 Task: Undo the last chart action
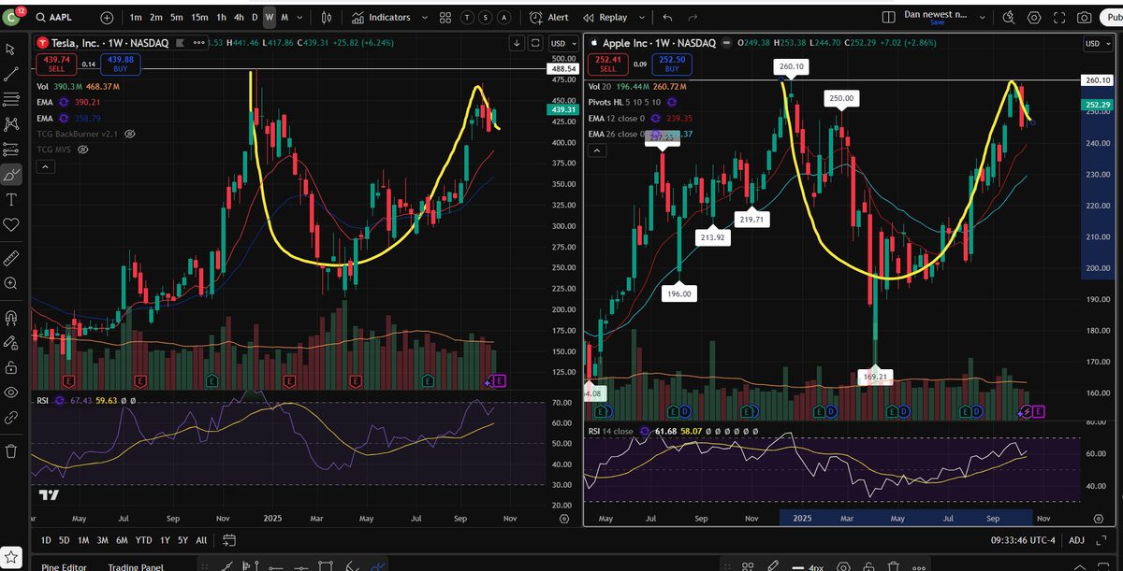[x=667, y=18]
